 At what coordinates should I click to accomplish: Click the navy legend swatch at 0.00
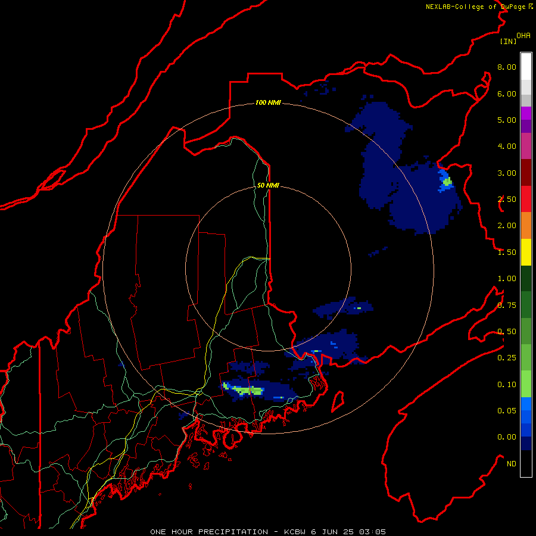526,444
